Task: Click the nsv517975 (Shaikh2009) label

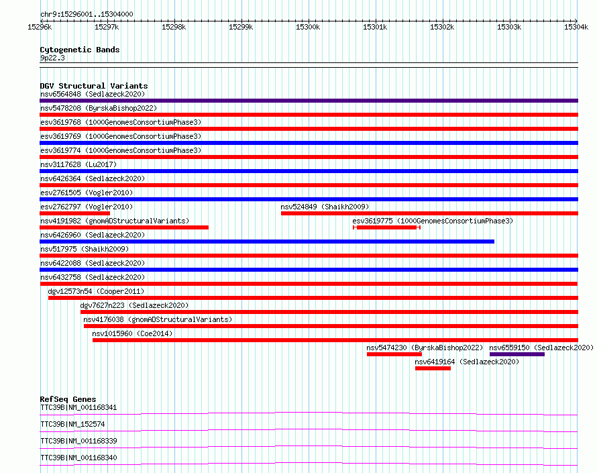Action: [85, 249]
